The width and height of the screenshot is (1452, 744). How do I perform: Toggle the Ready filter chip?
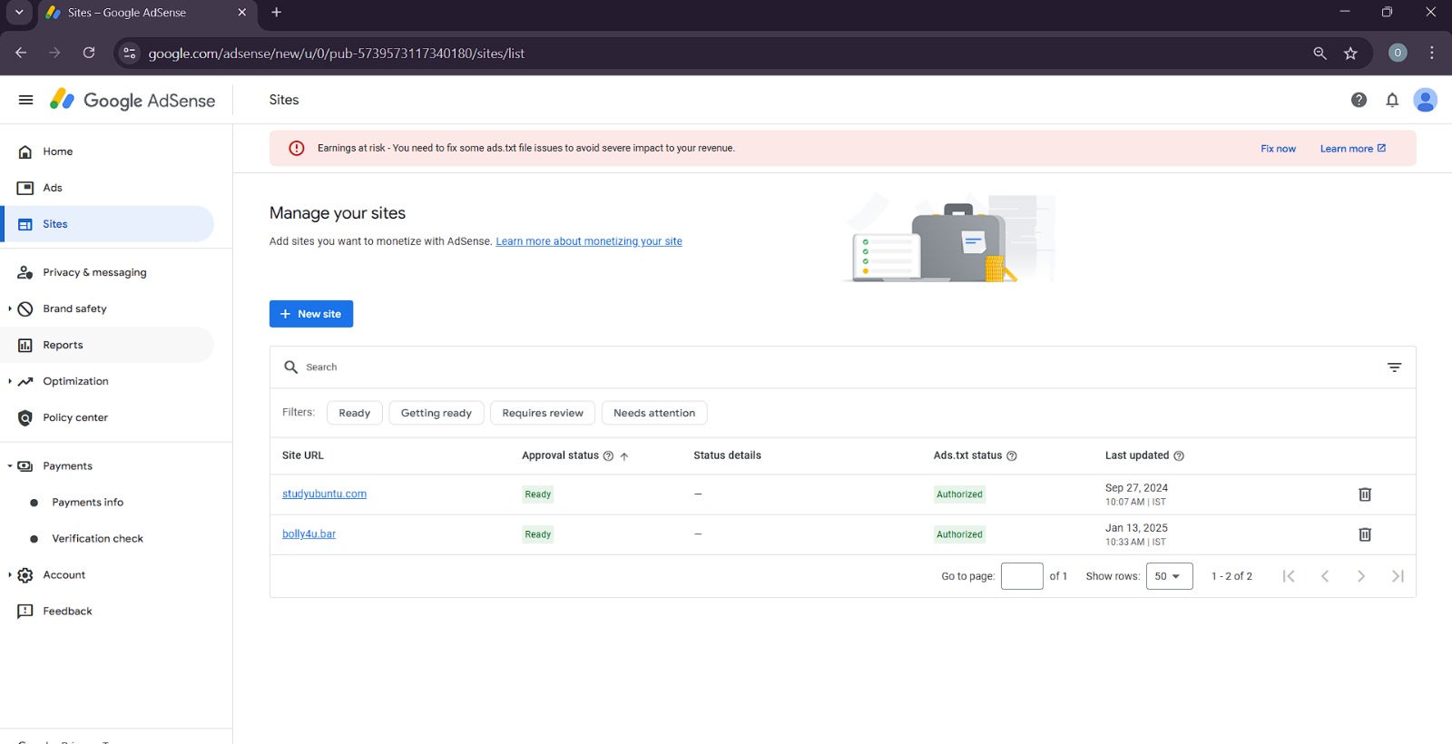coord(355,413)
